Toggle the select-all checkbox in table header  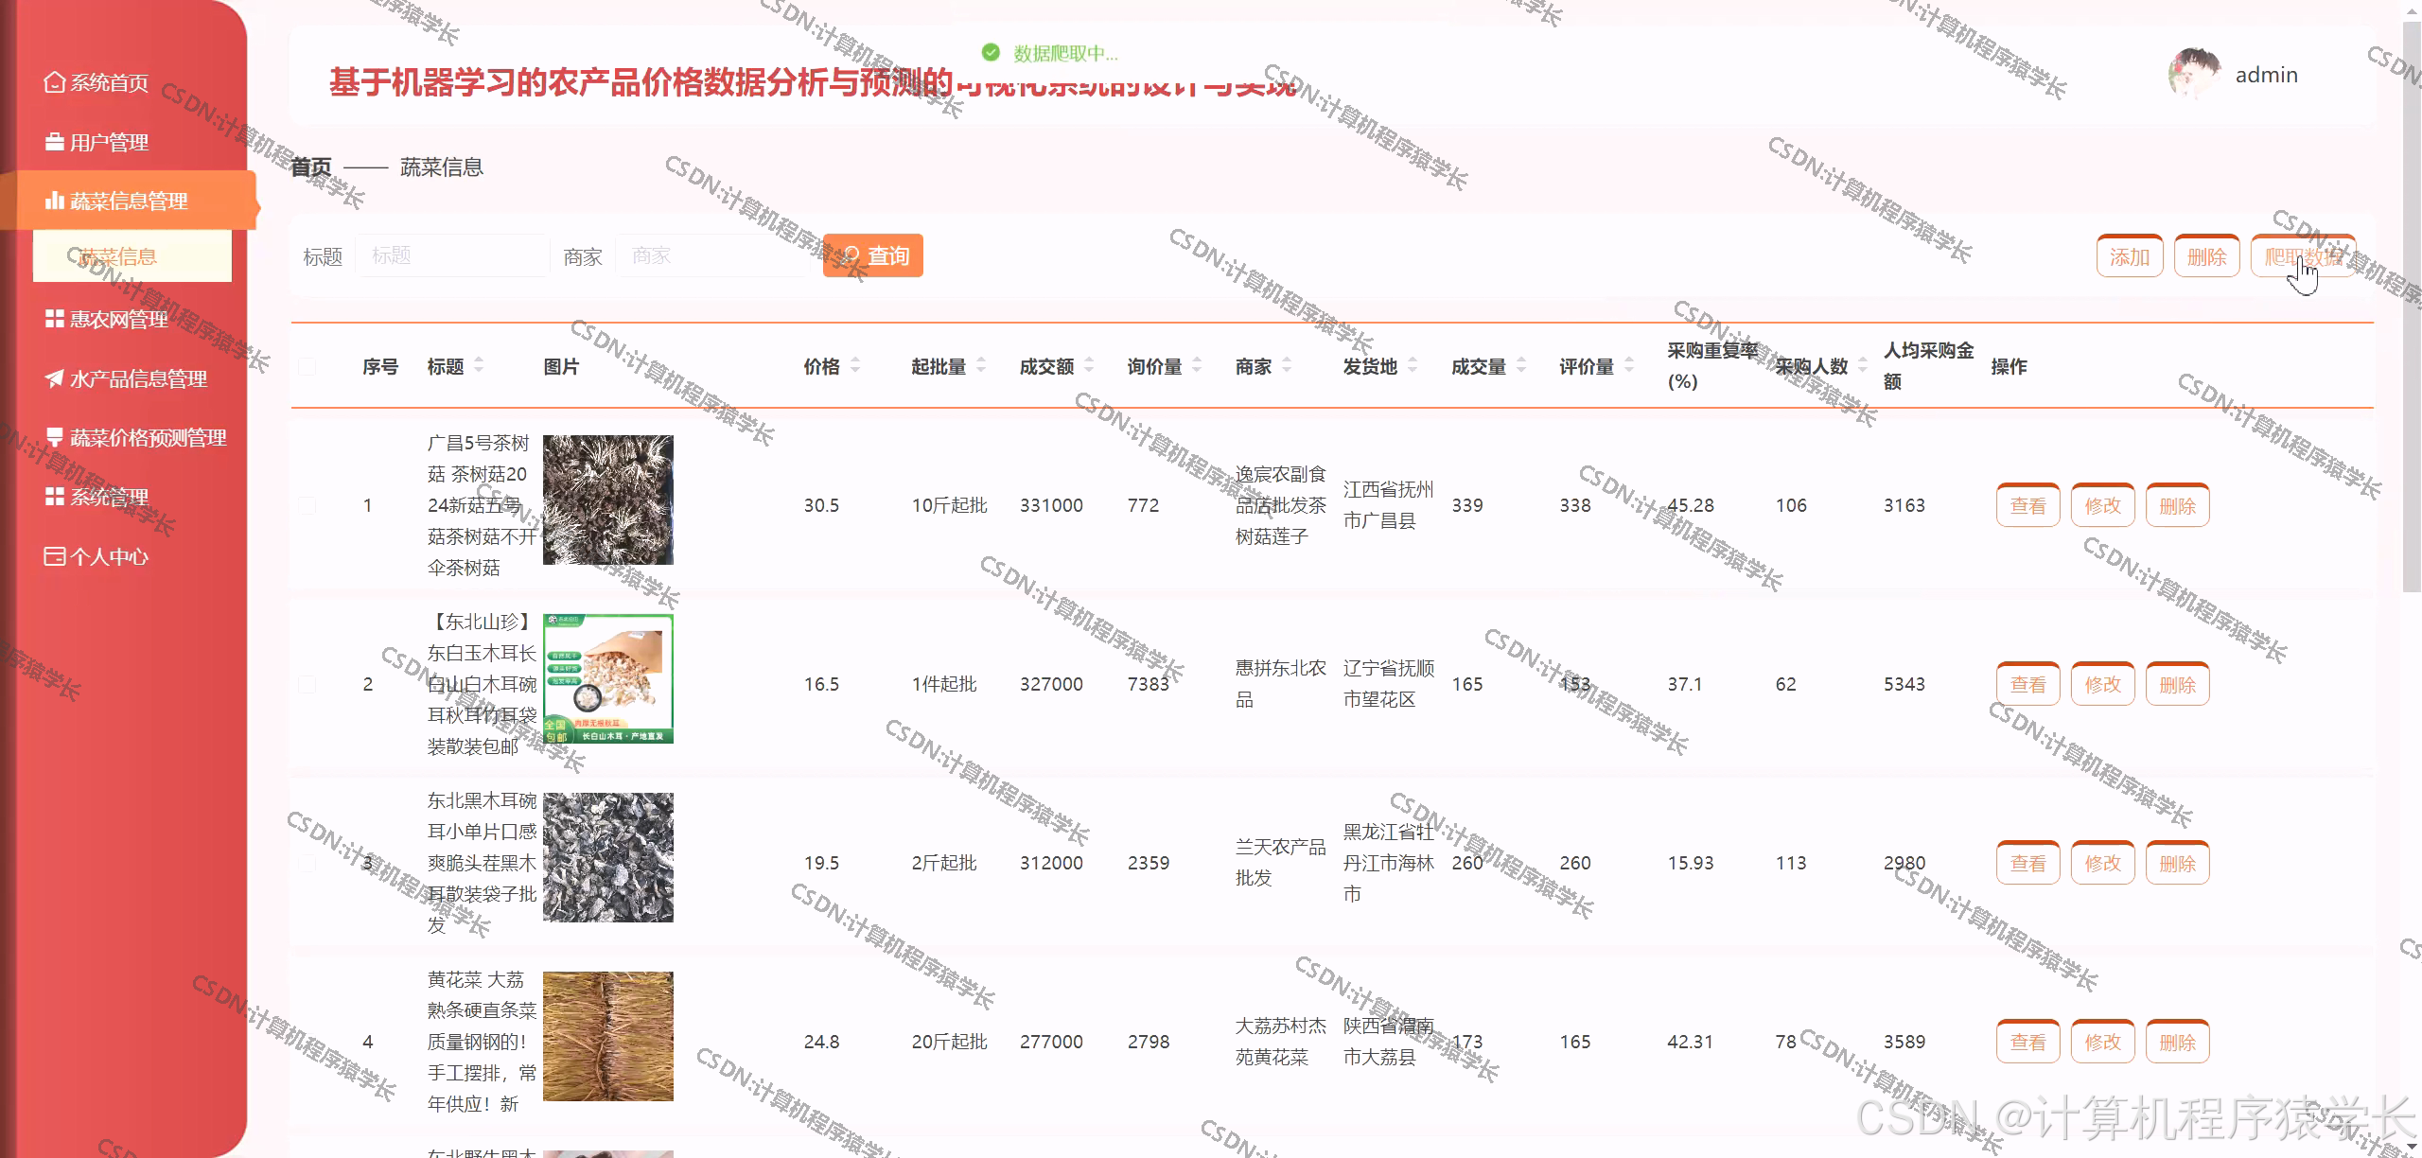[x=307, y=366]
